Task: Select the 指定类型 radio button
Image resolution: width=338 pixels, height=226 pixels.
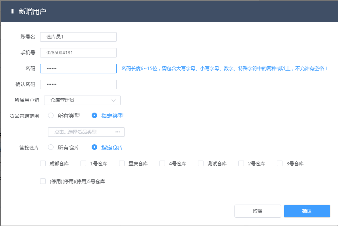Action: pyautogui.click(x=94, y=116)
